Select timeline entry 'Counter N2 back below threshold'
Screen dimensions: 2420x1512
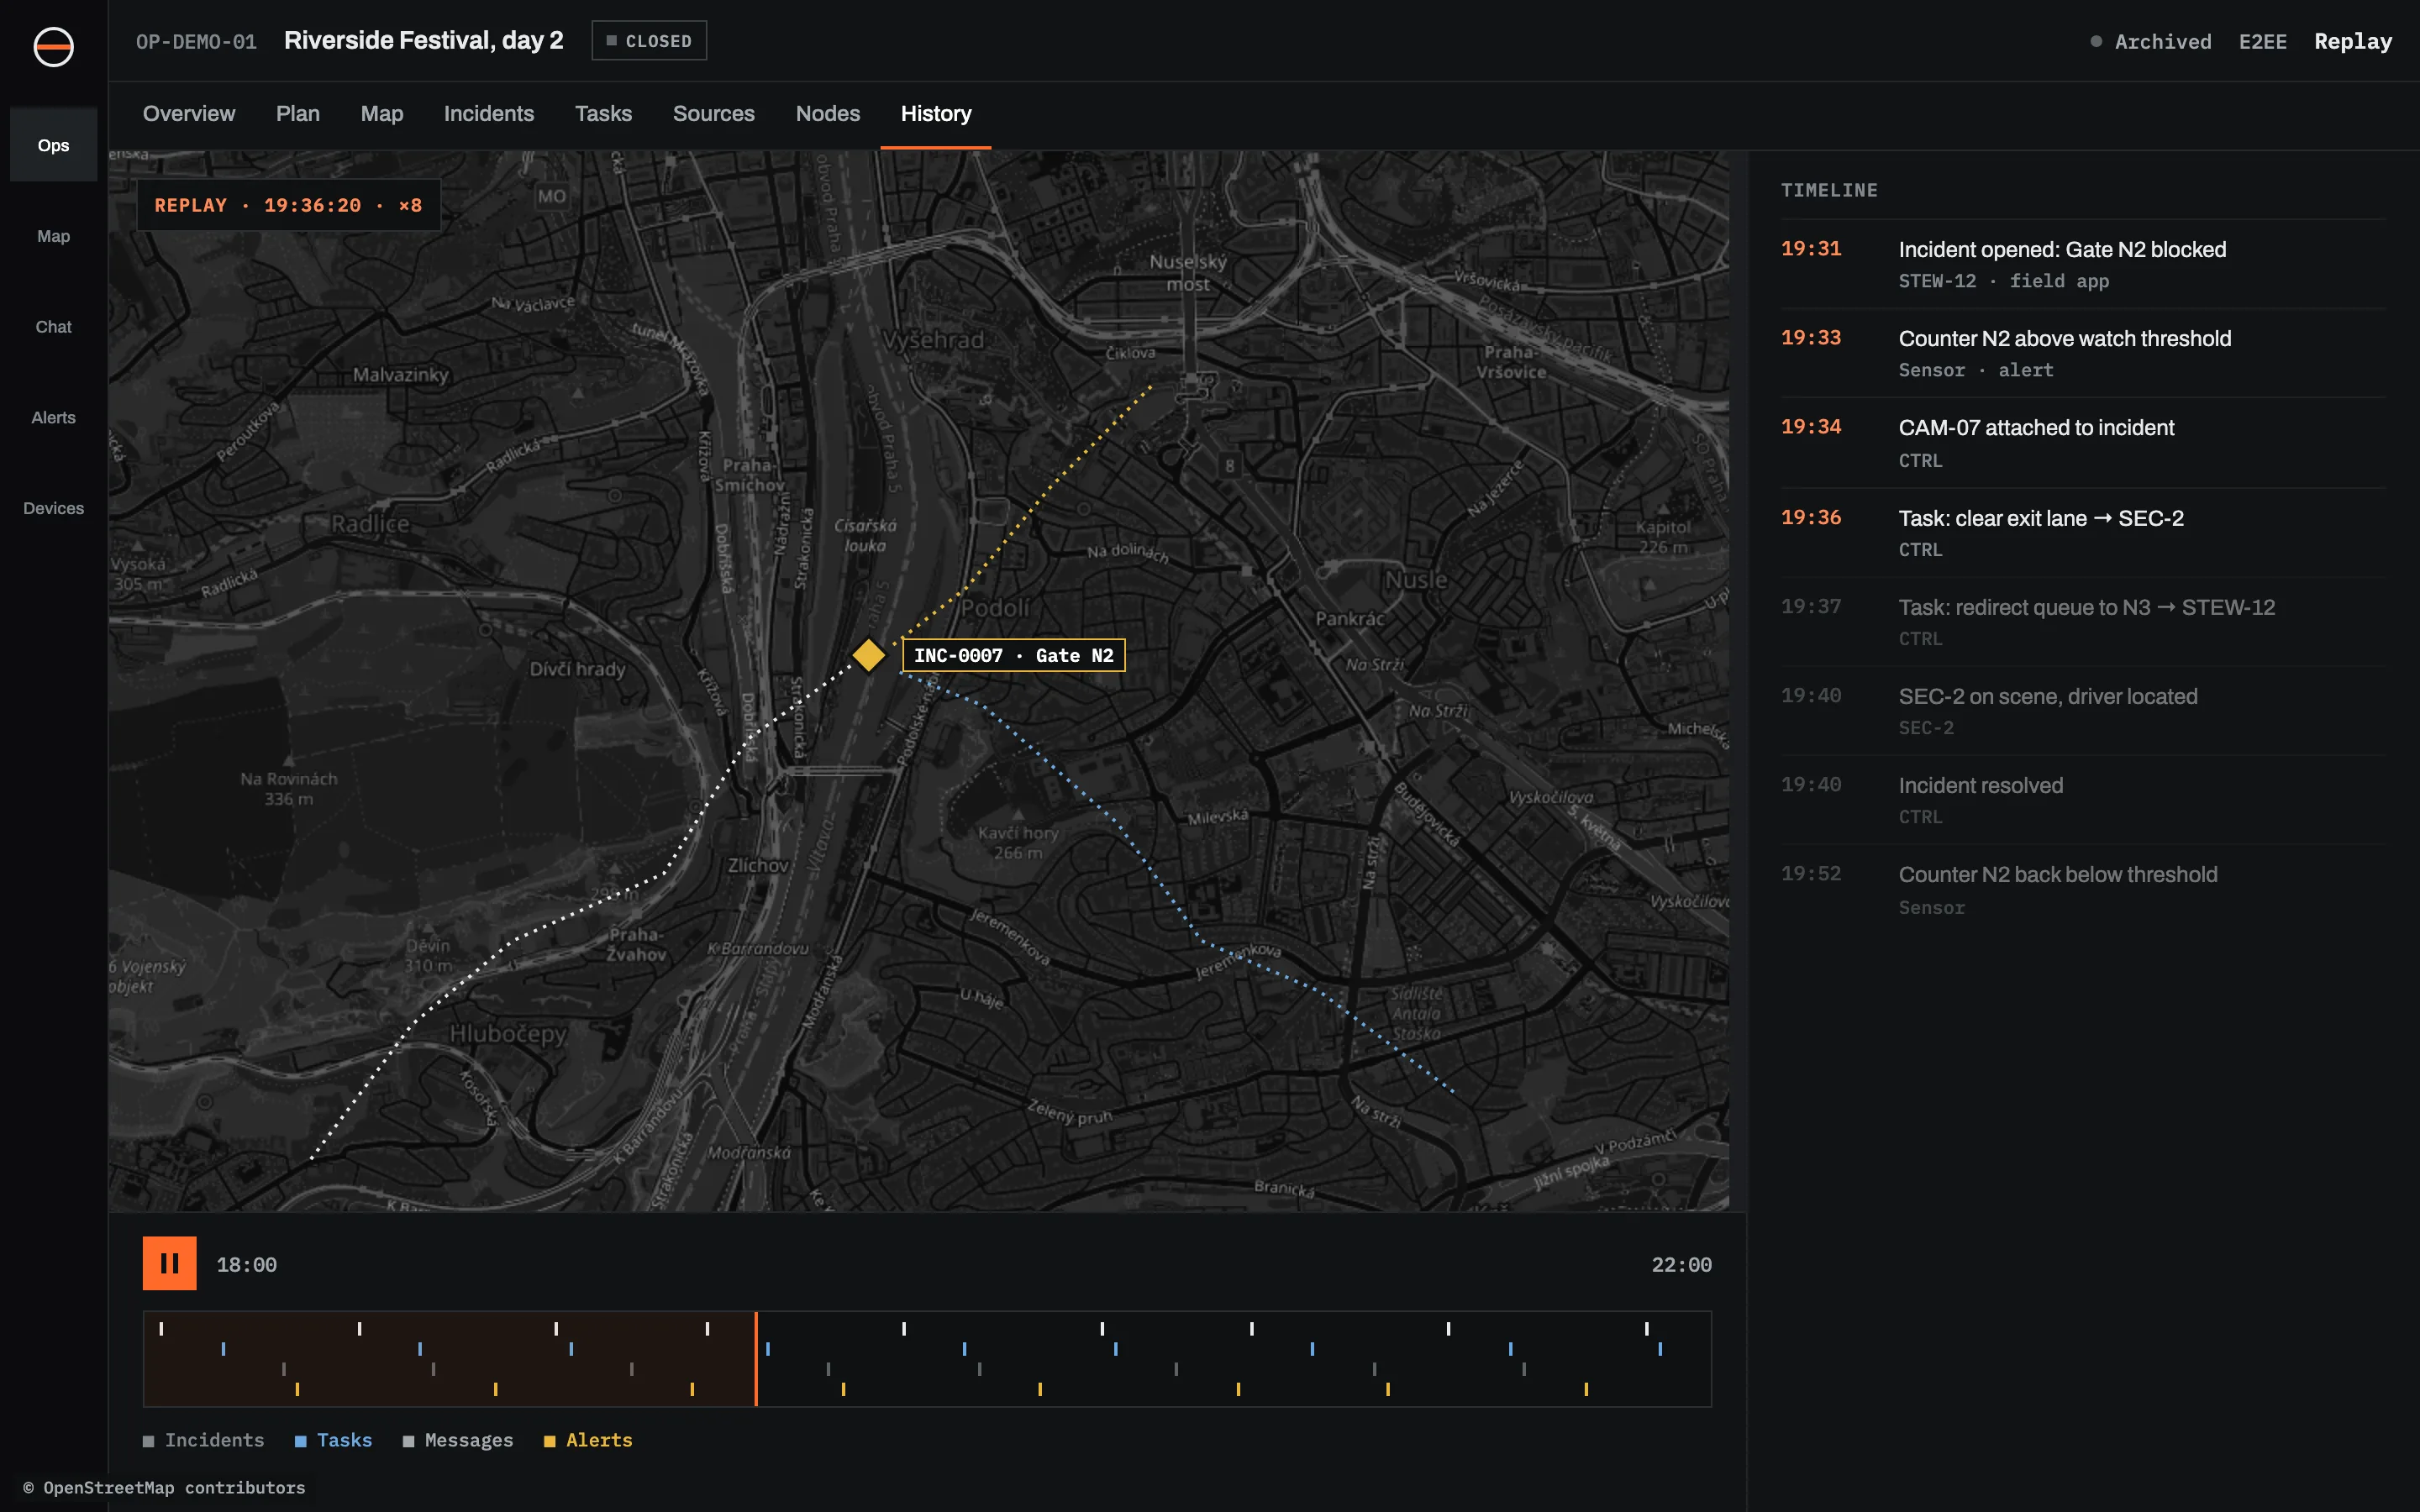click(2083, 890)
